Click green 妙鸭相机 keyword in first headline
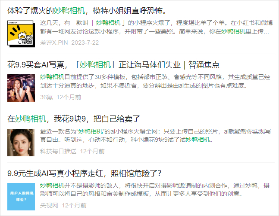The image size is (279, 216). 69,11
